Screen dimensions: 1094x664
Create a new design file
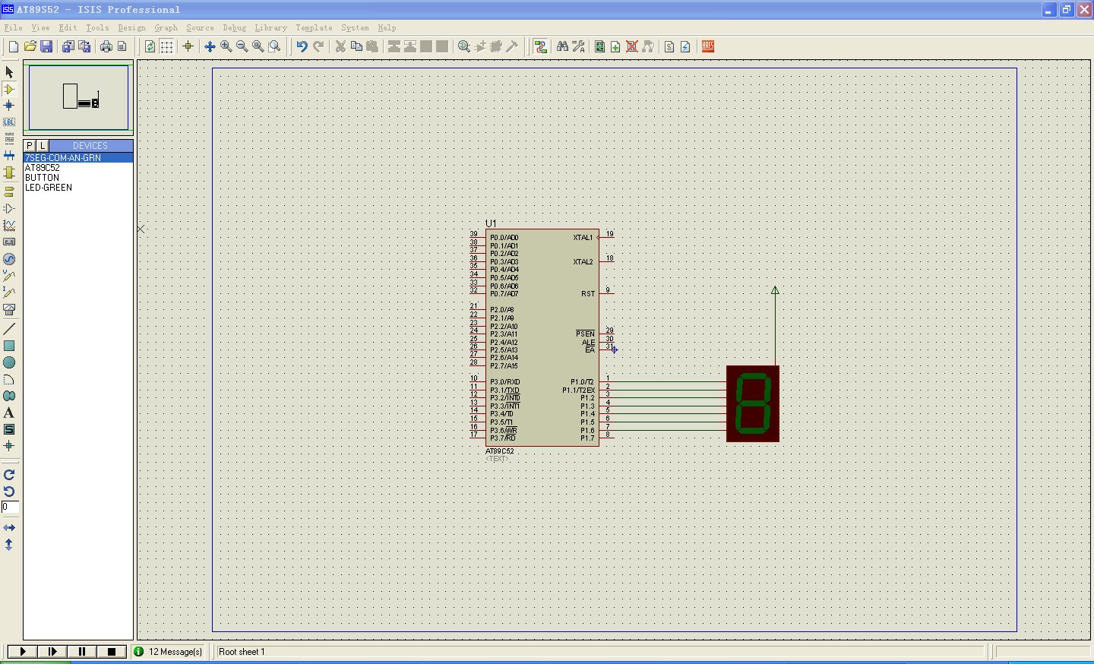(x=13, y=46)
